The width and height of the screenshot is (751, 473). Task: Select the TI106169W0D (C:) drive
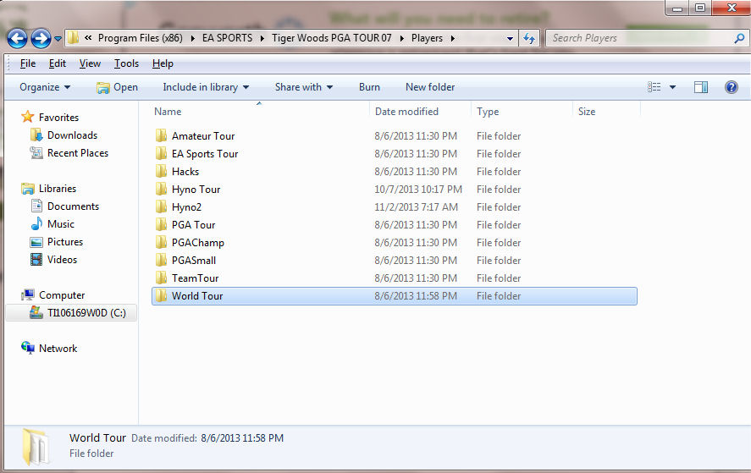[x=86, y=313]
